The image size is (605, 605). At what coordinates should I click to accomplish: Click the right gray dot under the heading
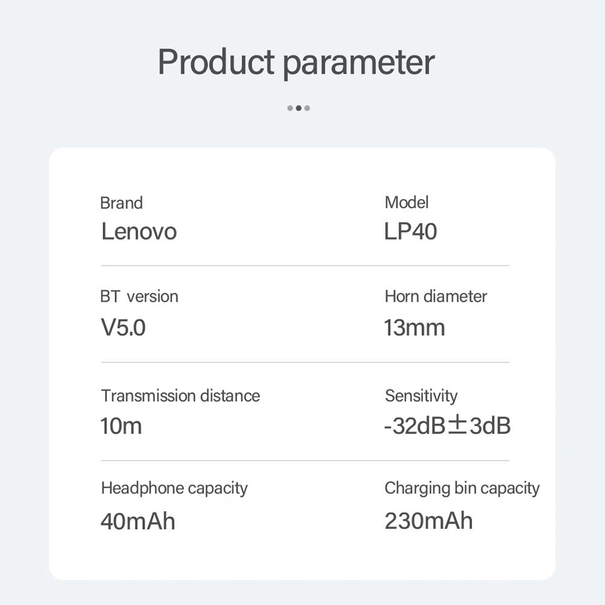click(307, 108)
